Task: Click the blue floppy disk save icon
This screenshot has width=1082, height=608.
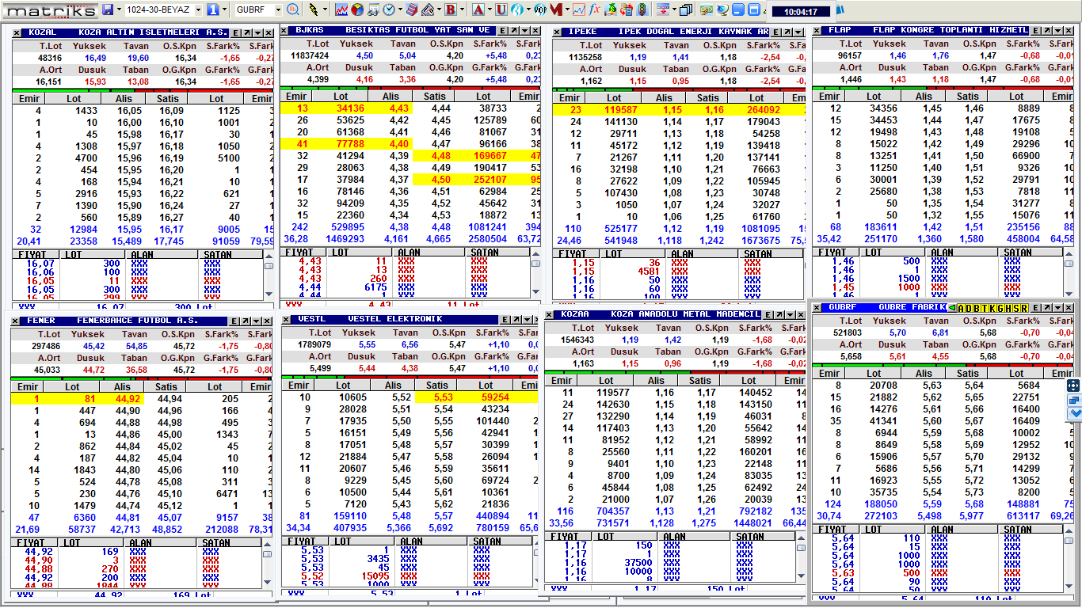Action: point(108,10)
